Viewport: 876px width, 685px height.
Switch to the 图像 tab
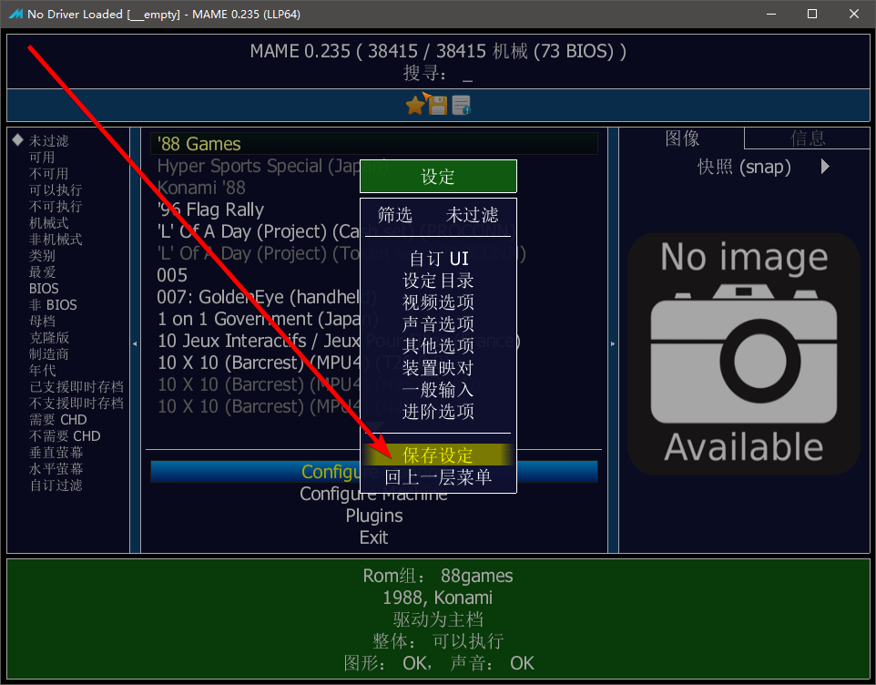click(682, 138)
